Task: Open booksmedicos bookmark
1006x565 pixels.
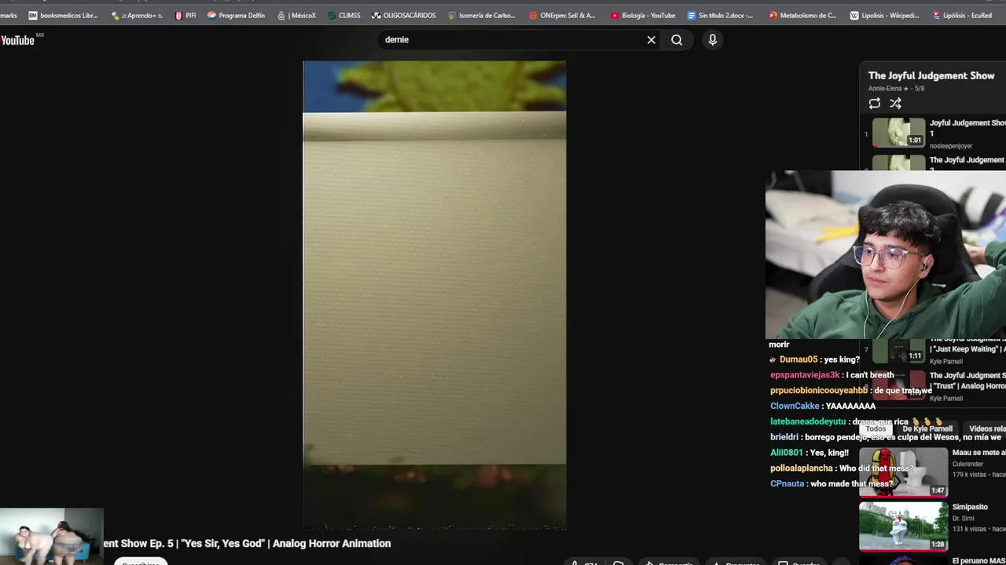Action: [63, 15]
